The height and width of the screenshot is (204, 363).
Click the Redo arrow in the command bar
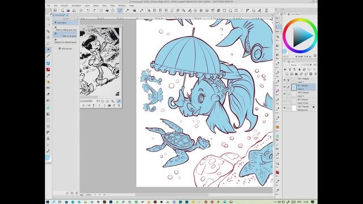[x=94, y=11]
